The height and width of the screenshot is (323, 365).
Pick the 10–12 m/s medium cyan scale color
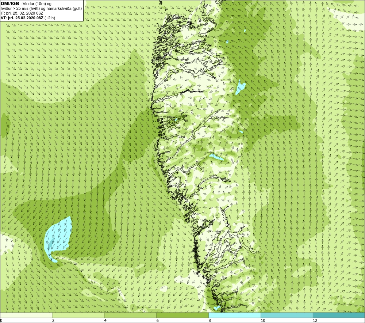pyautogui.click(x=287, y=315)
